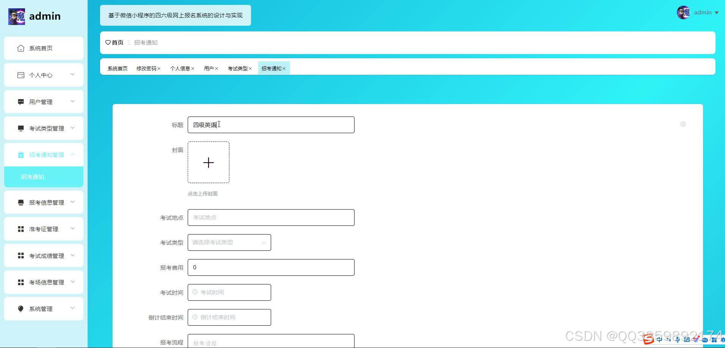Expand the 考试类型管理 menu chevron
725x348 pixels.
(x=72, y=128)
